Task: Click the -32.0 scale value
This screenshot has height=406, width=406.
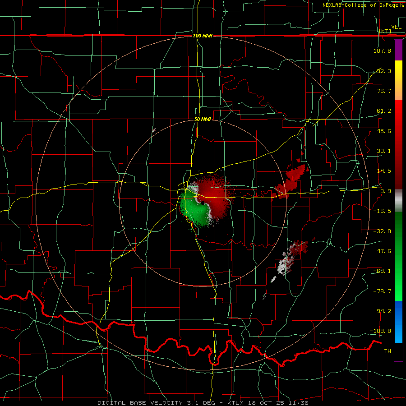Action: (x=382, y=231)
